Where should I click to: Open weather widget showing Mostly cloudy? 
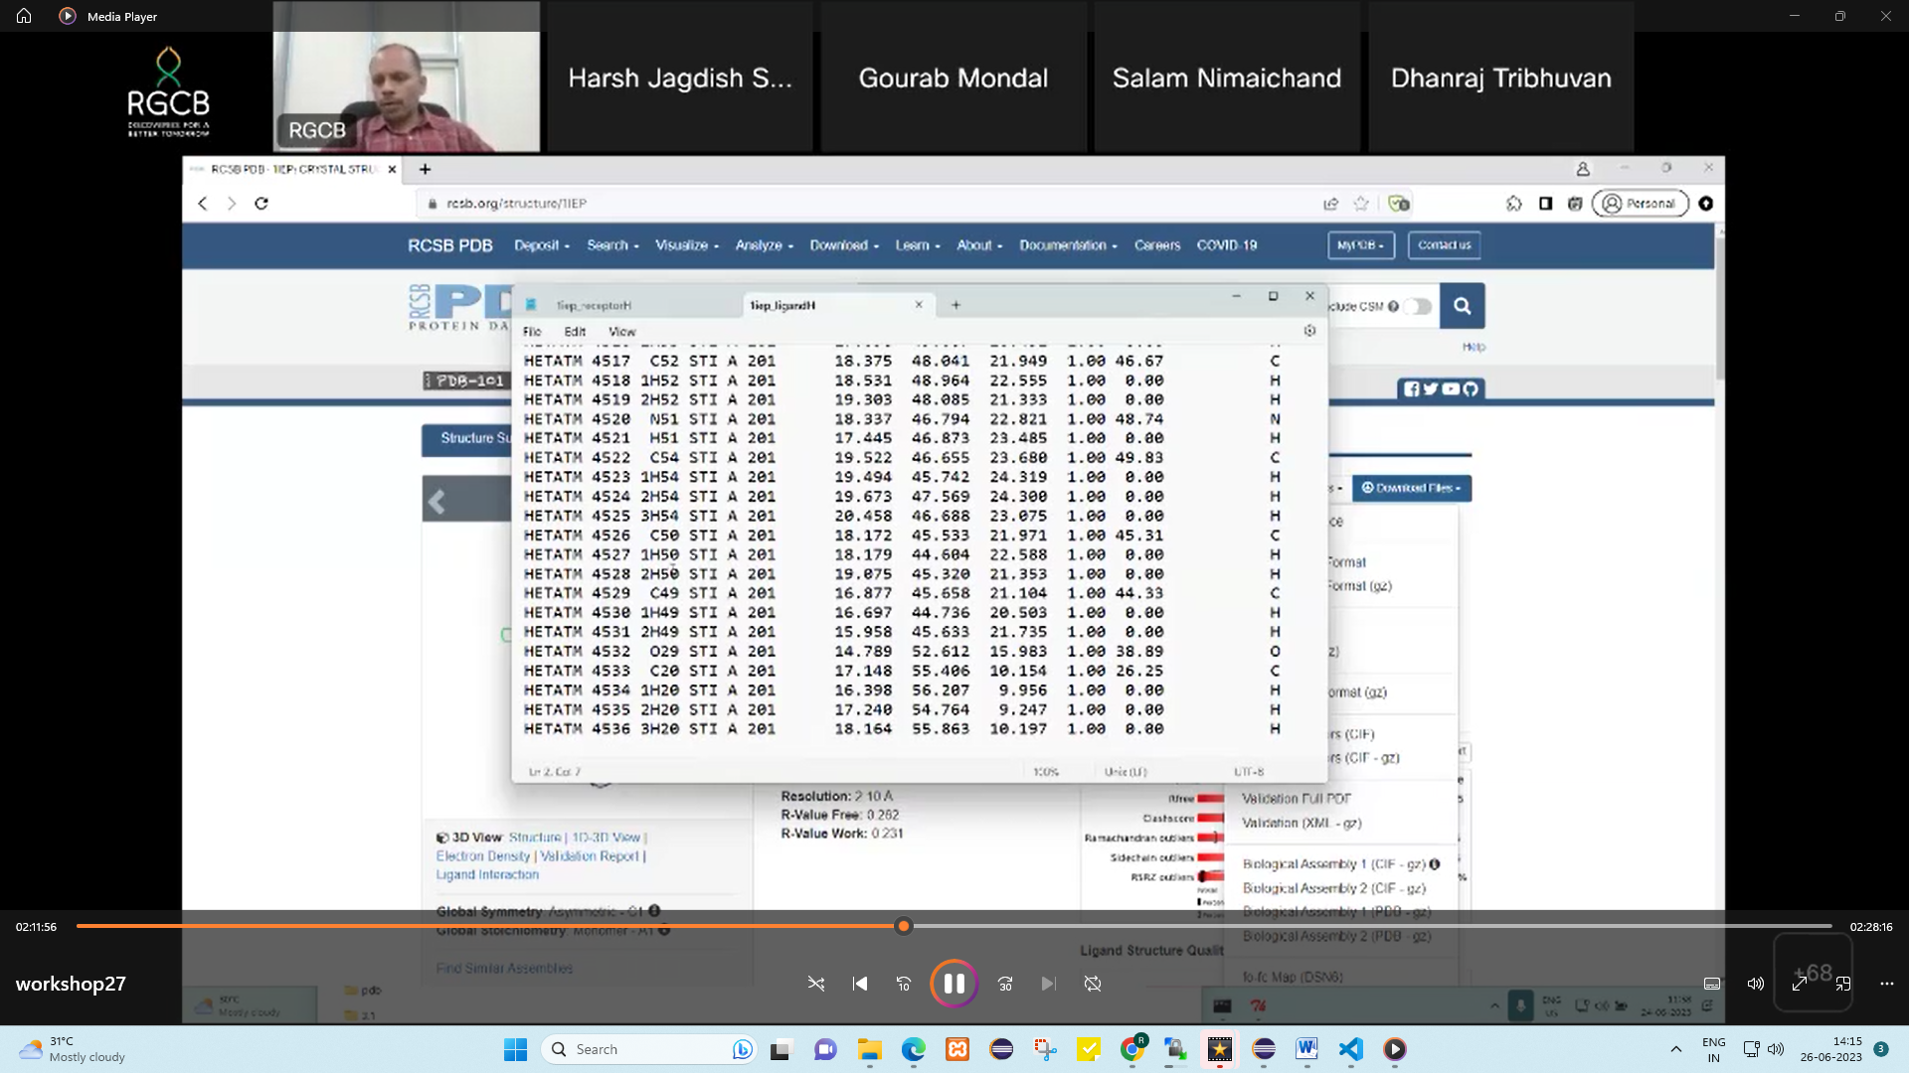pos(74,1049)
